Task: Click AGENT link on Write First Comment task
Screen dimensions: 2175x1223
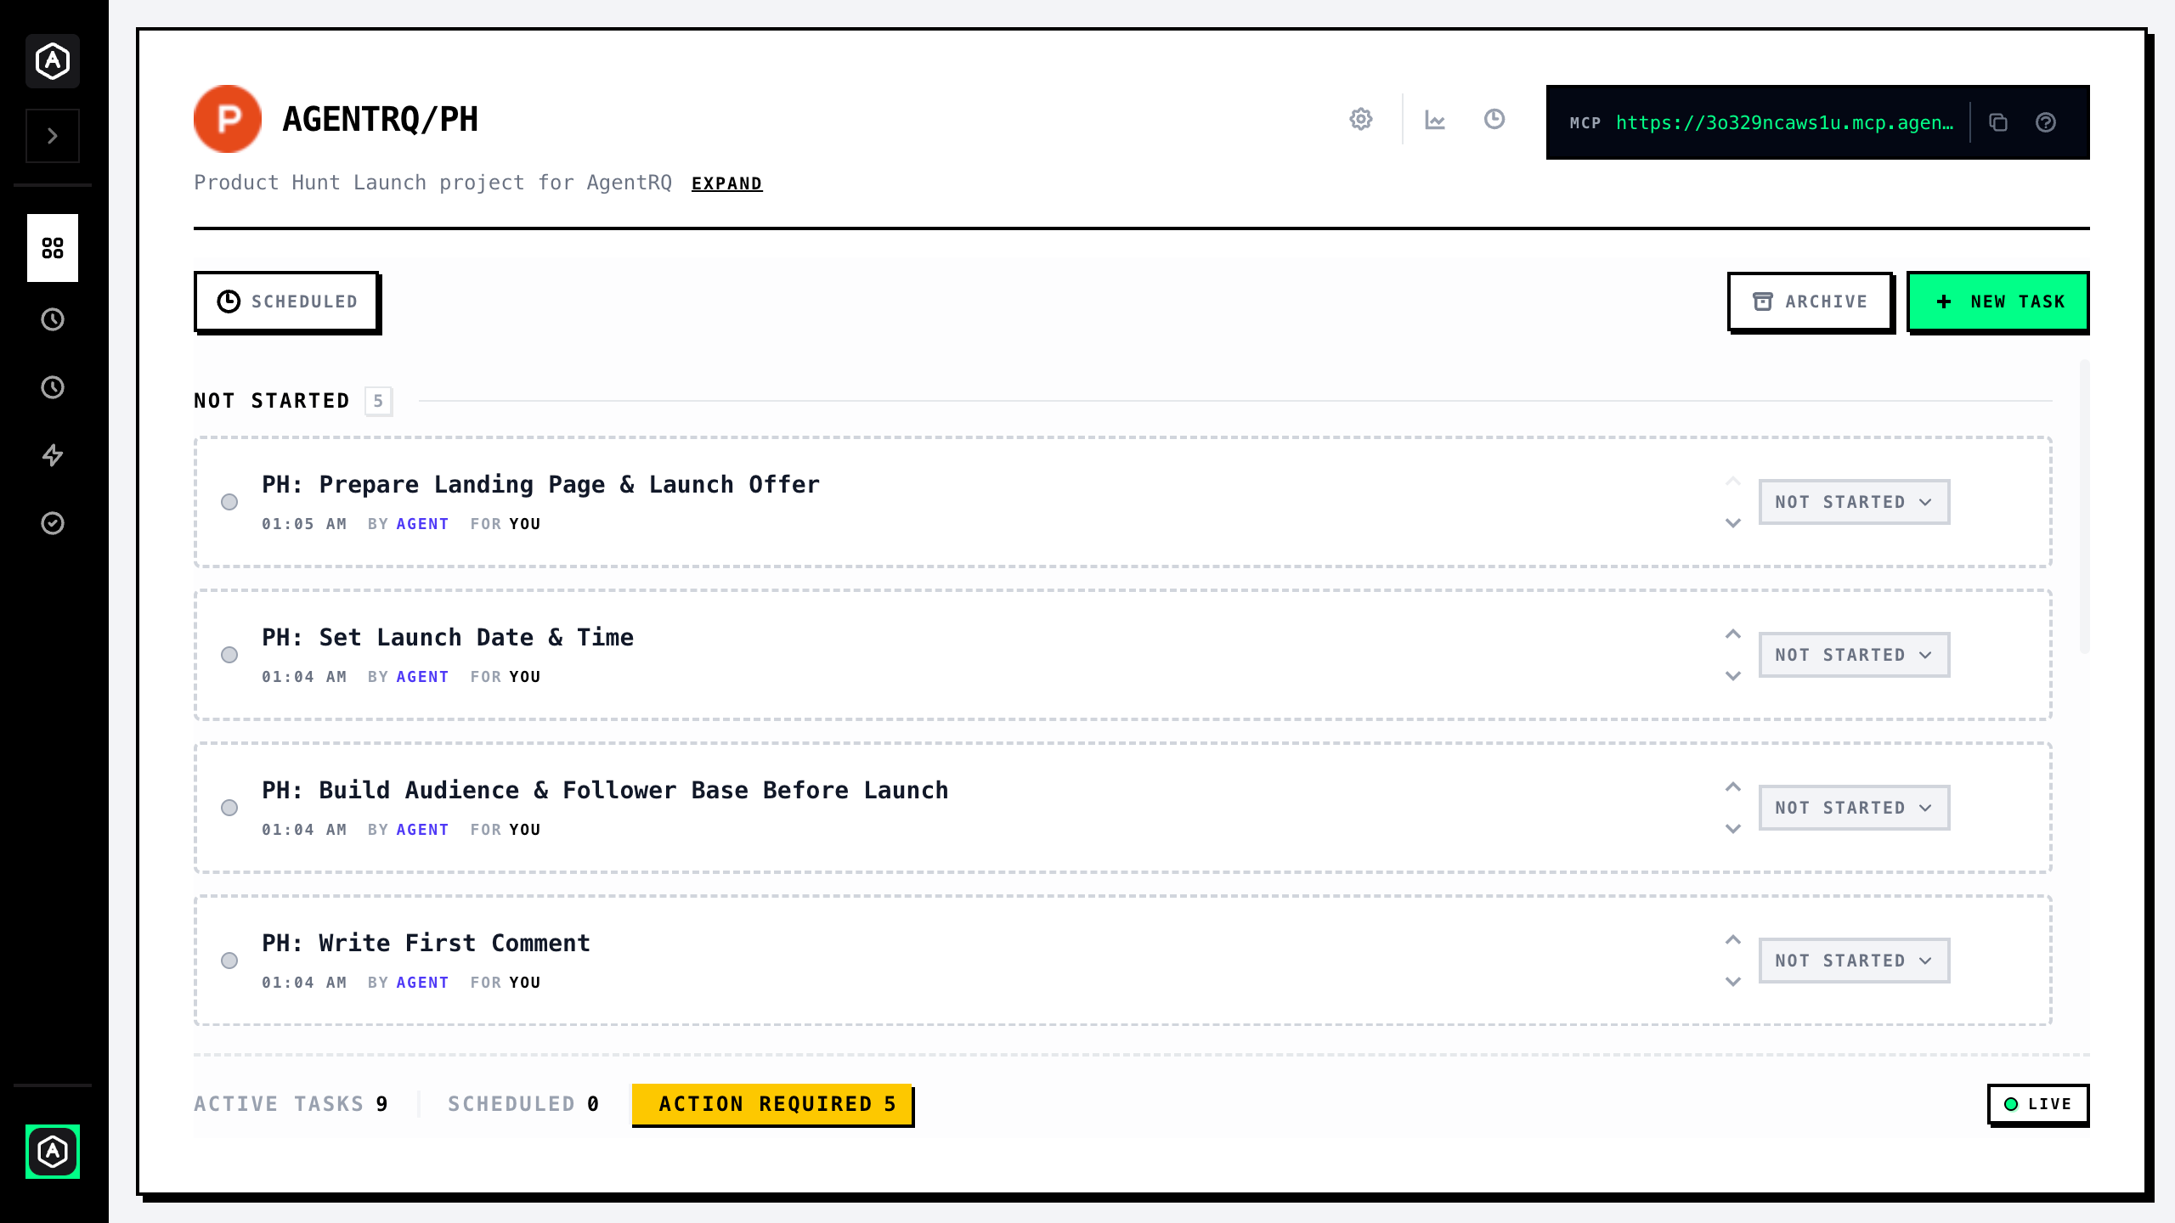Action: pyautogui.click(x=422, y=983)
